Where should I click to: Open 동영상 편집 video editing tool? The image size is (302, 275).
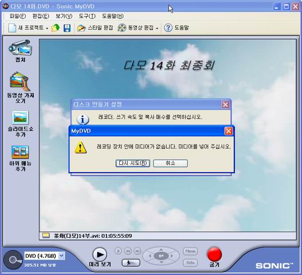135,28
